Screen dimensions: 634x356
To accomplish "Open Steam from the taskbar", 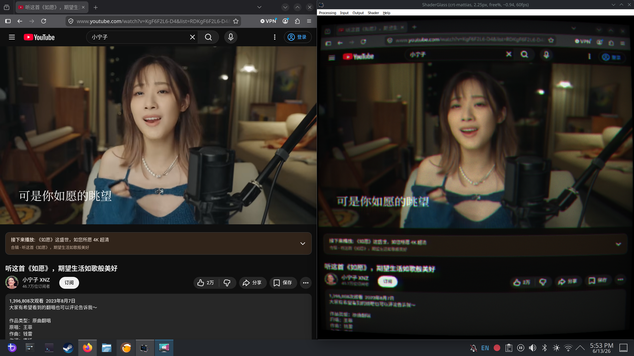I will [68, 348].
